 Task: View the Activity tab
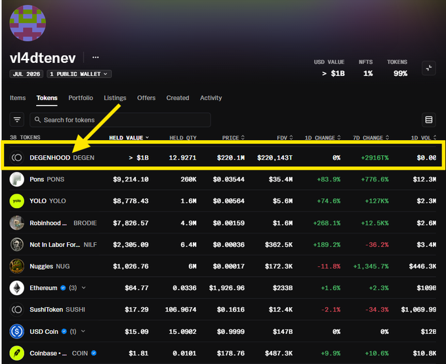[x=211, y=98]
